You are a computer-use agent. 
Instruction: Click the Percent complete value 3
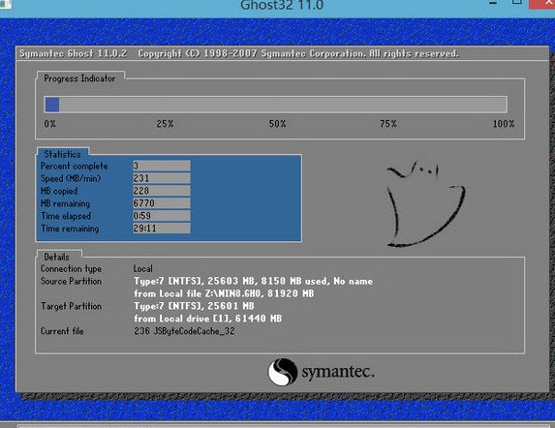click(162, 166)
